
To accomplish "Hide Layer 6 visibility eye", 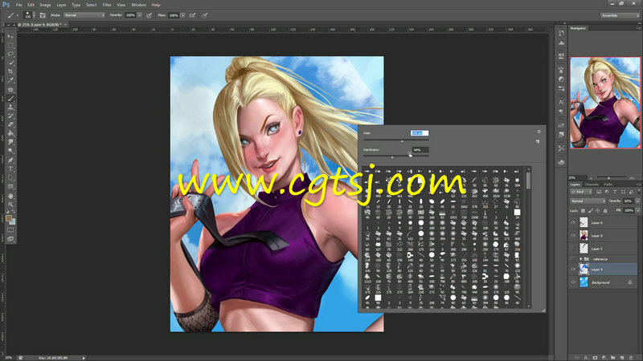I will [573, 223].
